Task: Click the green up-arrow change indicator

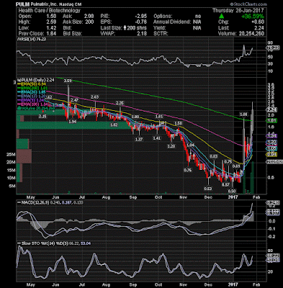Action: tap(221, 17)
